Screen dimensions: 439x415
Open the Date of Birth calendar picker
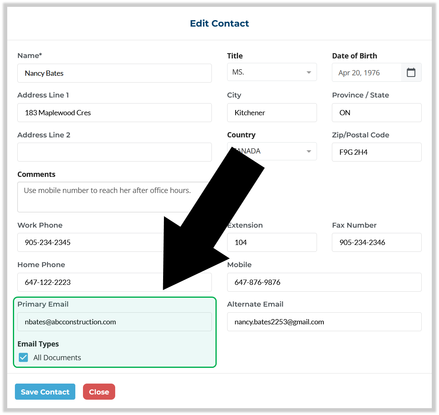(411, 73)
